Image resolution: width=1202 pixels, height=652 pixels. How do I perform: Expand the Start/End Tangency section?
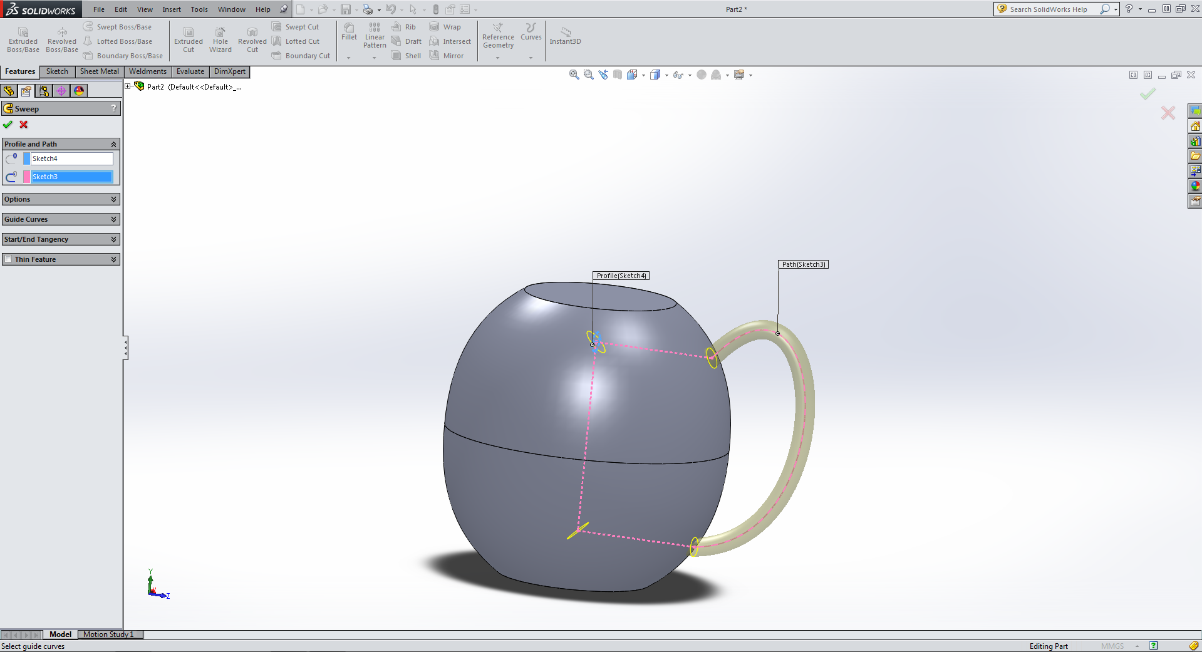pos(113,239)
